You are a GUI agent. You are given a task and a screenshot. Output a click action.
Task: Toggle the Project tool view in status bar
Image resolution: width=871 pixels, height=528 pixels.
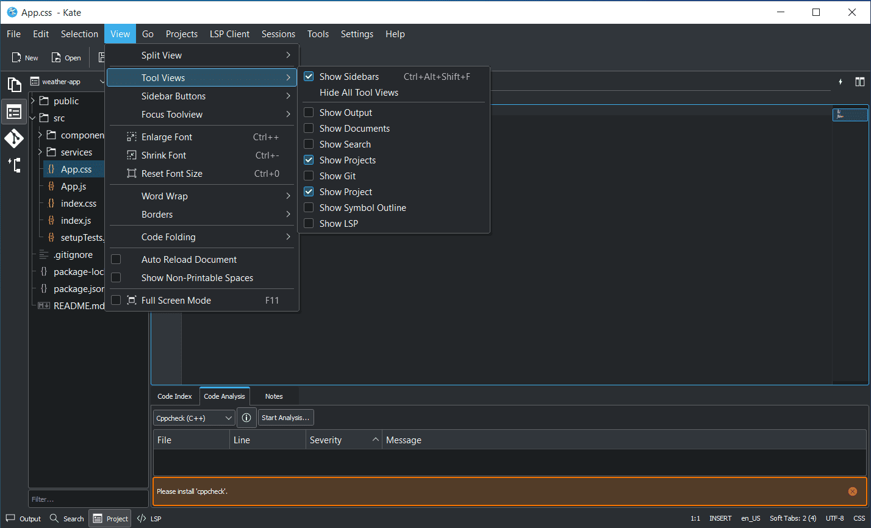(110, 519)
